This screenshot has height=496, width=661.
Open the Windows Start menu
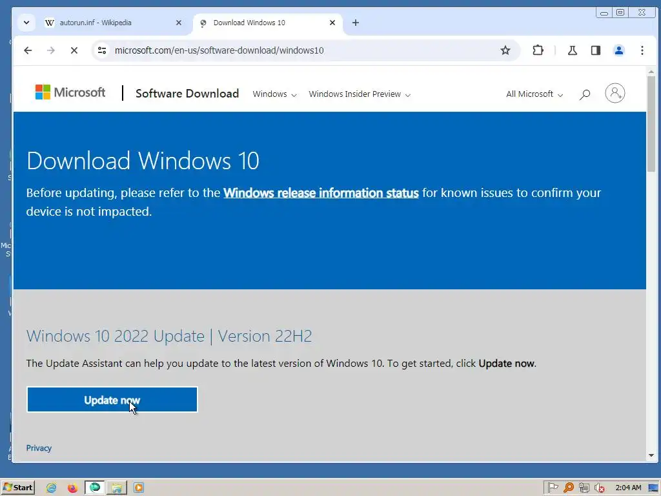click(x=17, y=488)
